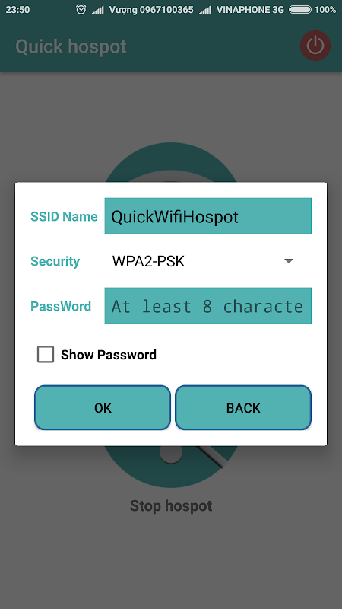The height and width of the screenshot is (609, 342).
Task: Open the Security dropdown arrow
Action: (289, 261)
